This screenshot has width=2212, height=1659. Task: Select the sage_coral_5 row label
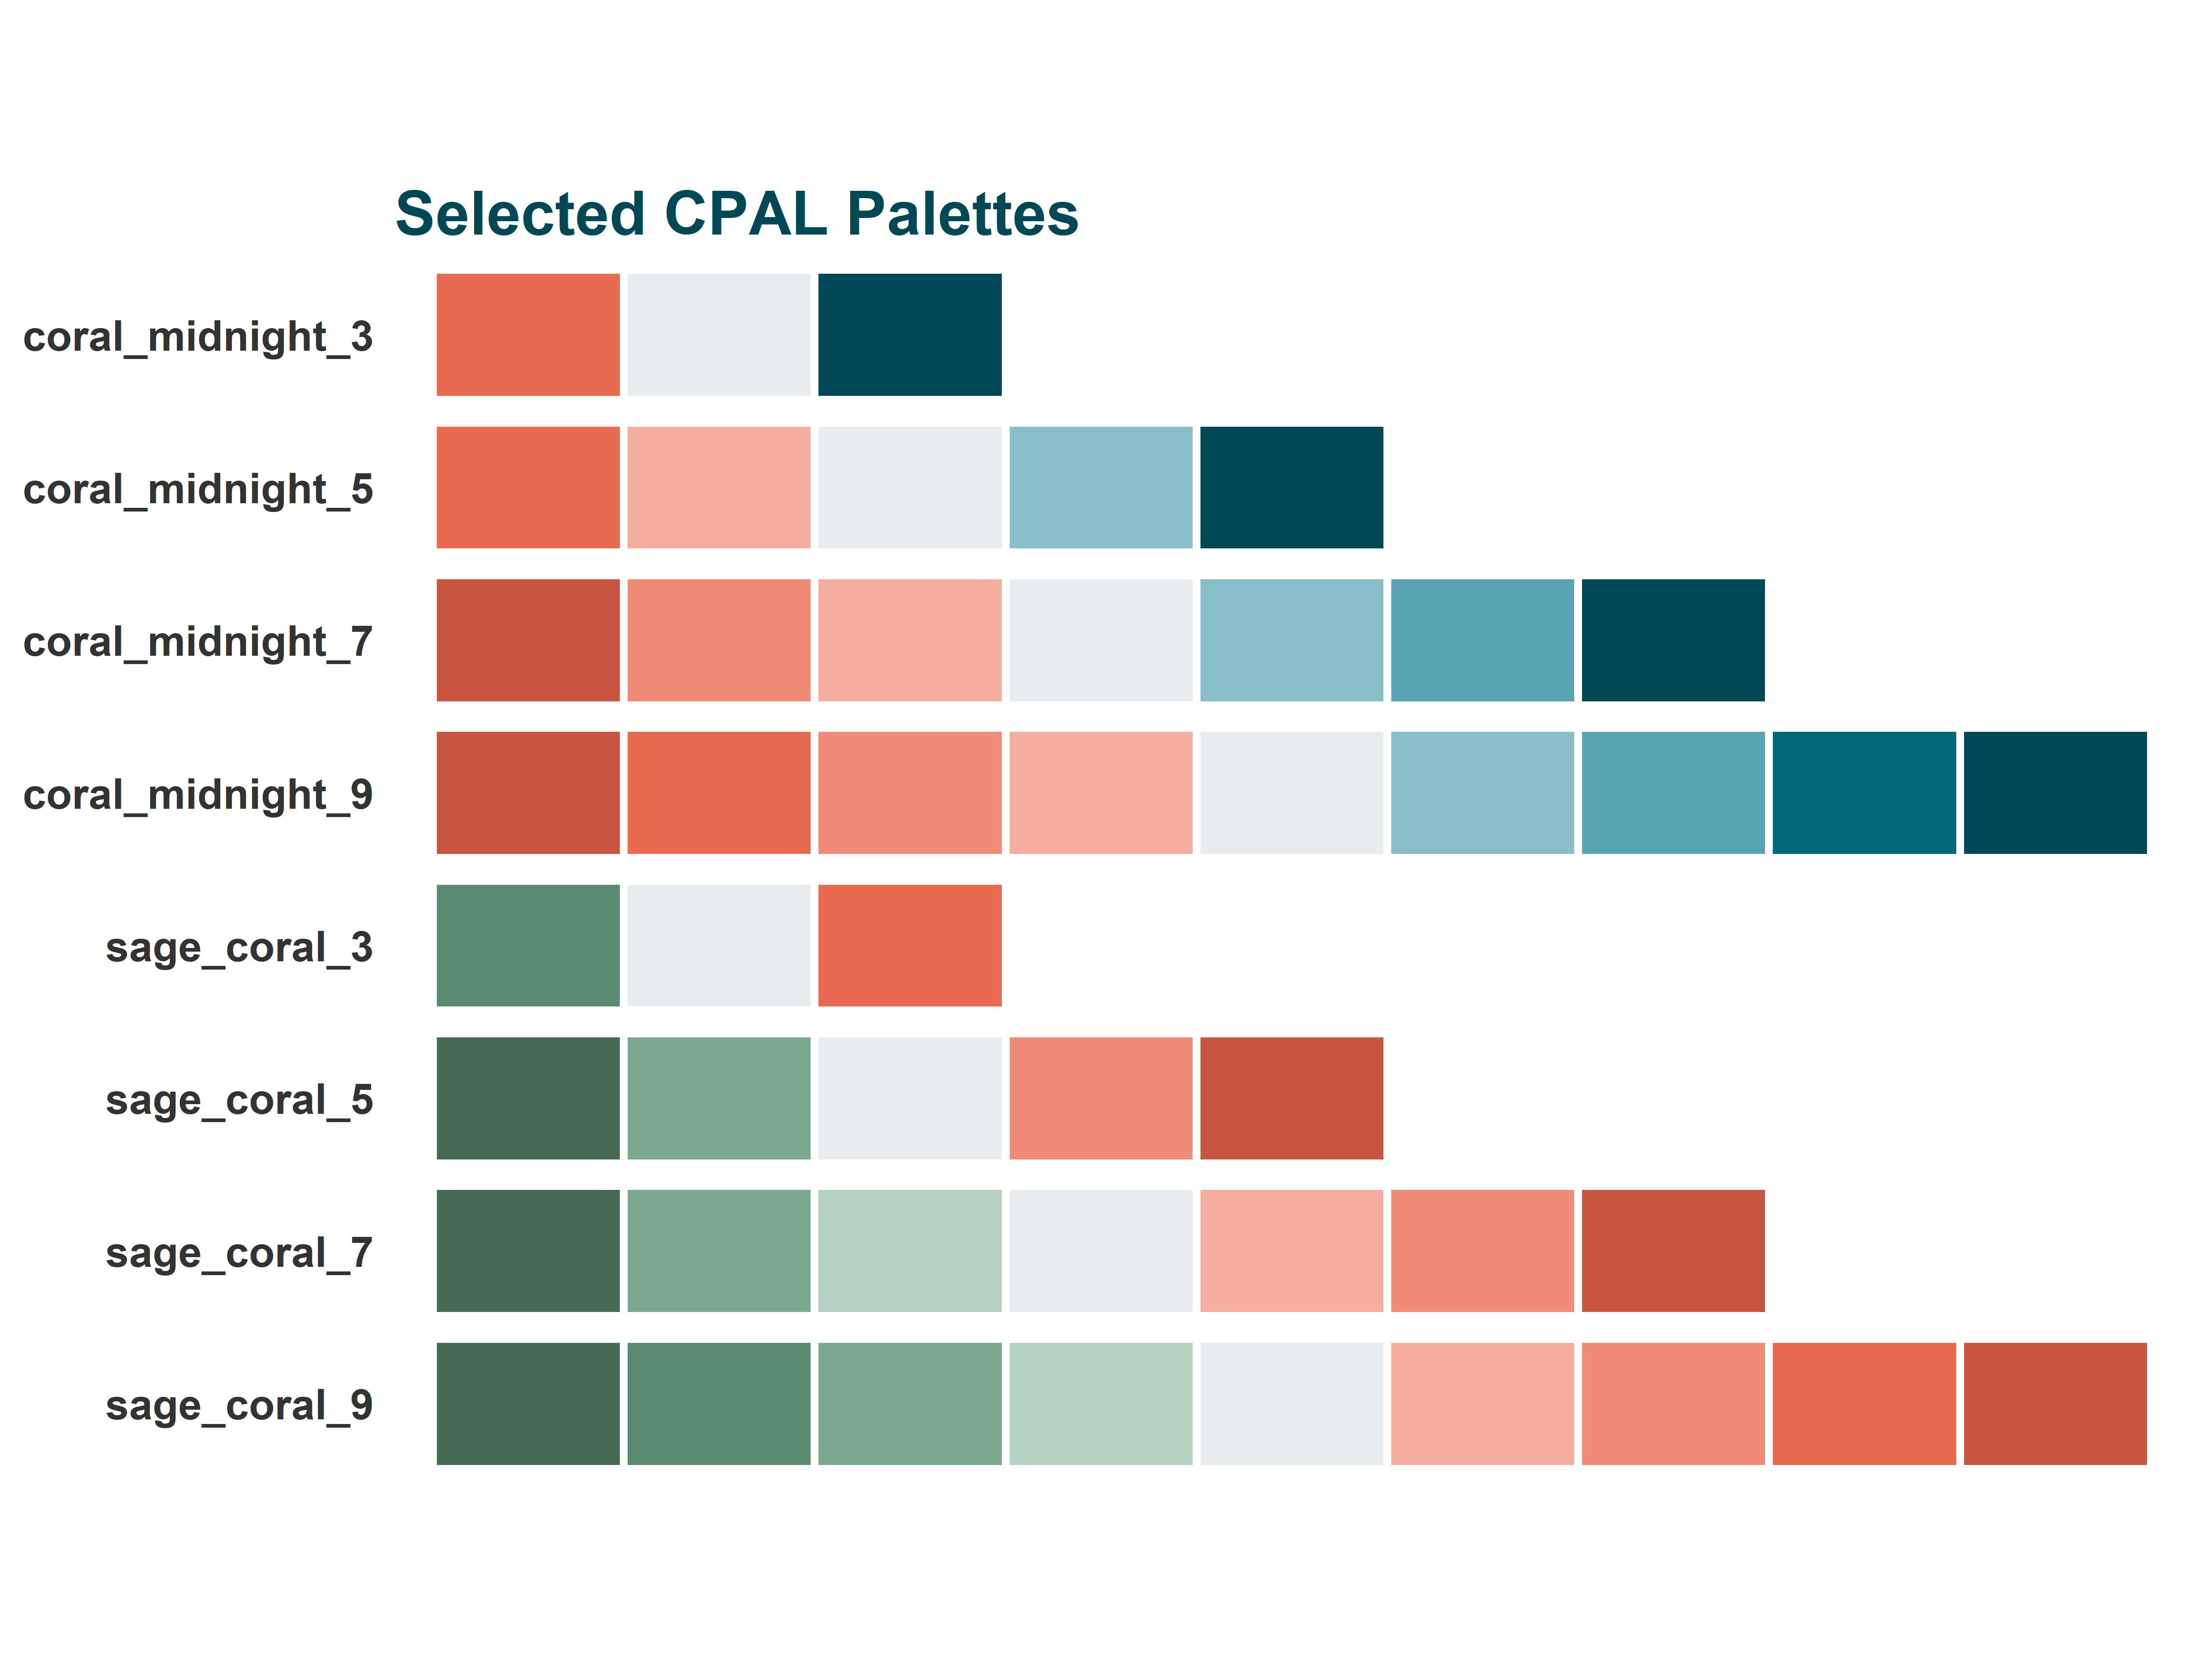click(239, 1100)
